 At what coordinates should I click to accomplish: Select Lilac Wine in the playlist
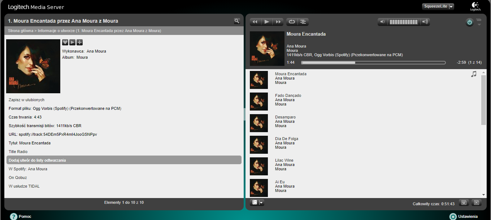284,160
